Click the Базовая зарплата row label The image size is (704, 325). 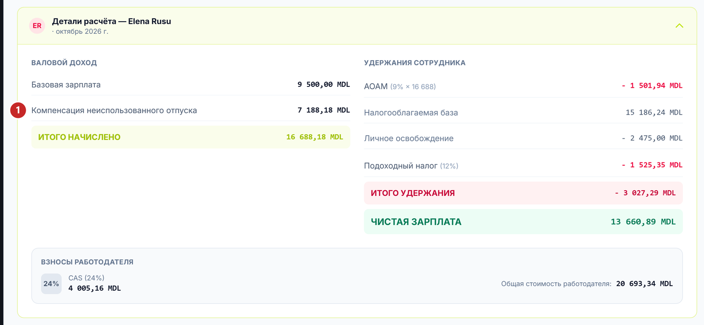coord(66,85)
